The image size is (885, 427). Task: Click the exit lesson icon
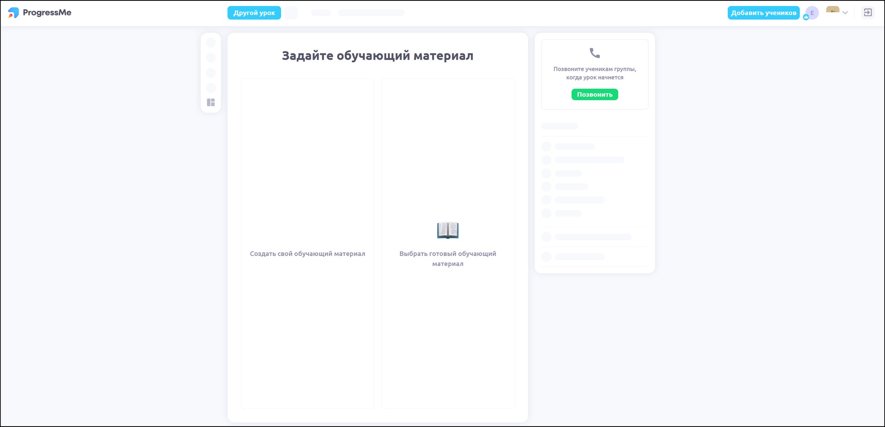[868, 13]
